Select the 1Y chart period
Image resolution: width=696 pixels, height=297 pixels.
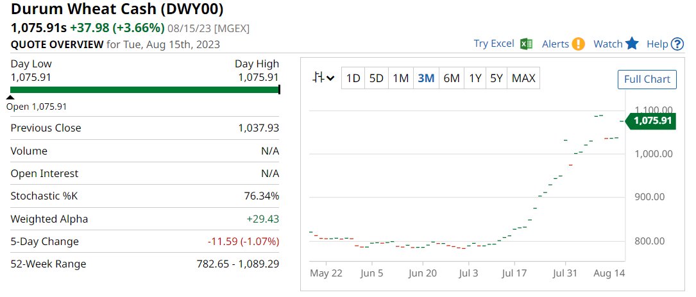pos(475,78)
